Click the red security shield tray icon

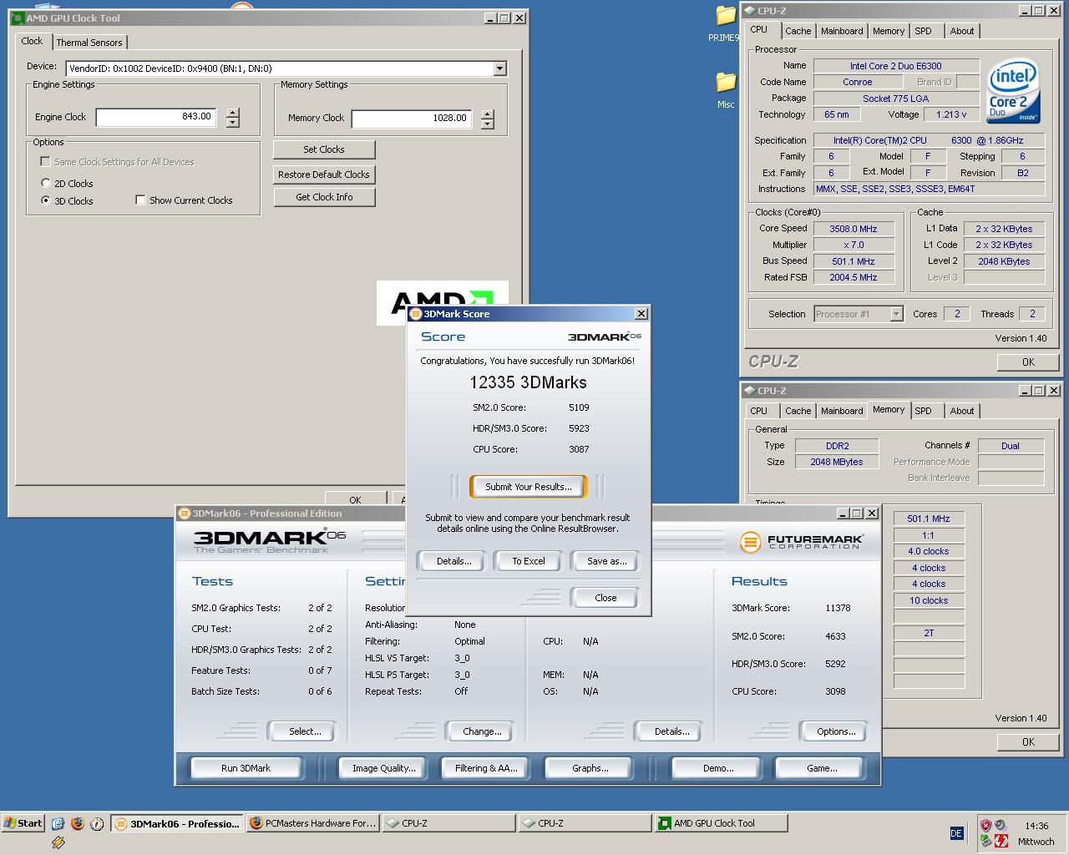(x=985, y=825)
